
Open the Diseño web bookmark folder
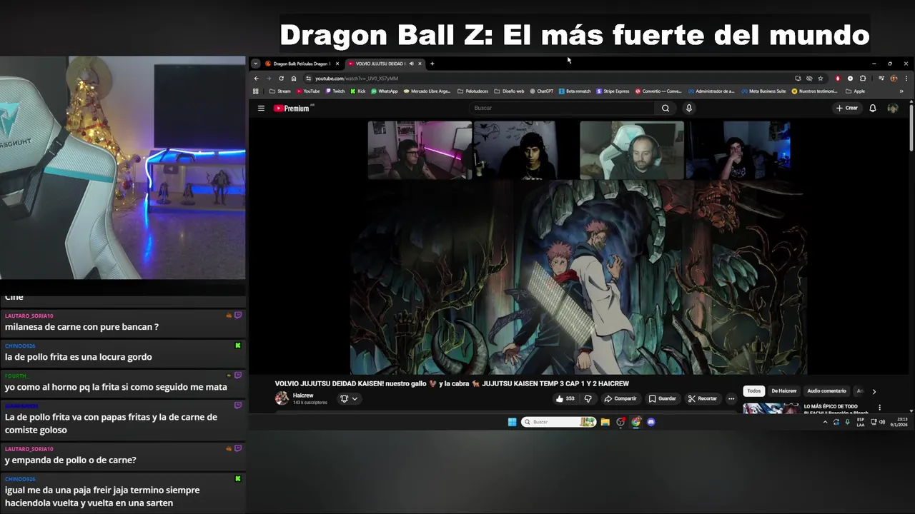[x=509, y=91]
